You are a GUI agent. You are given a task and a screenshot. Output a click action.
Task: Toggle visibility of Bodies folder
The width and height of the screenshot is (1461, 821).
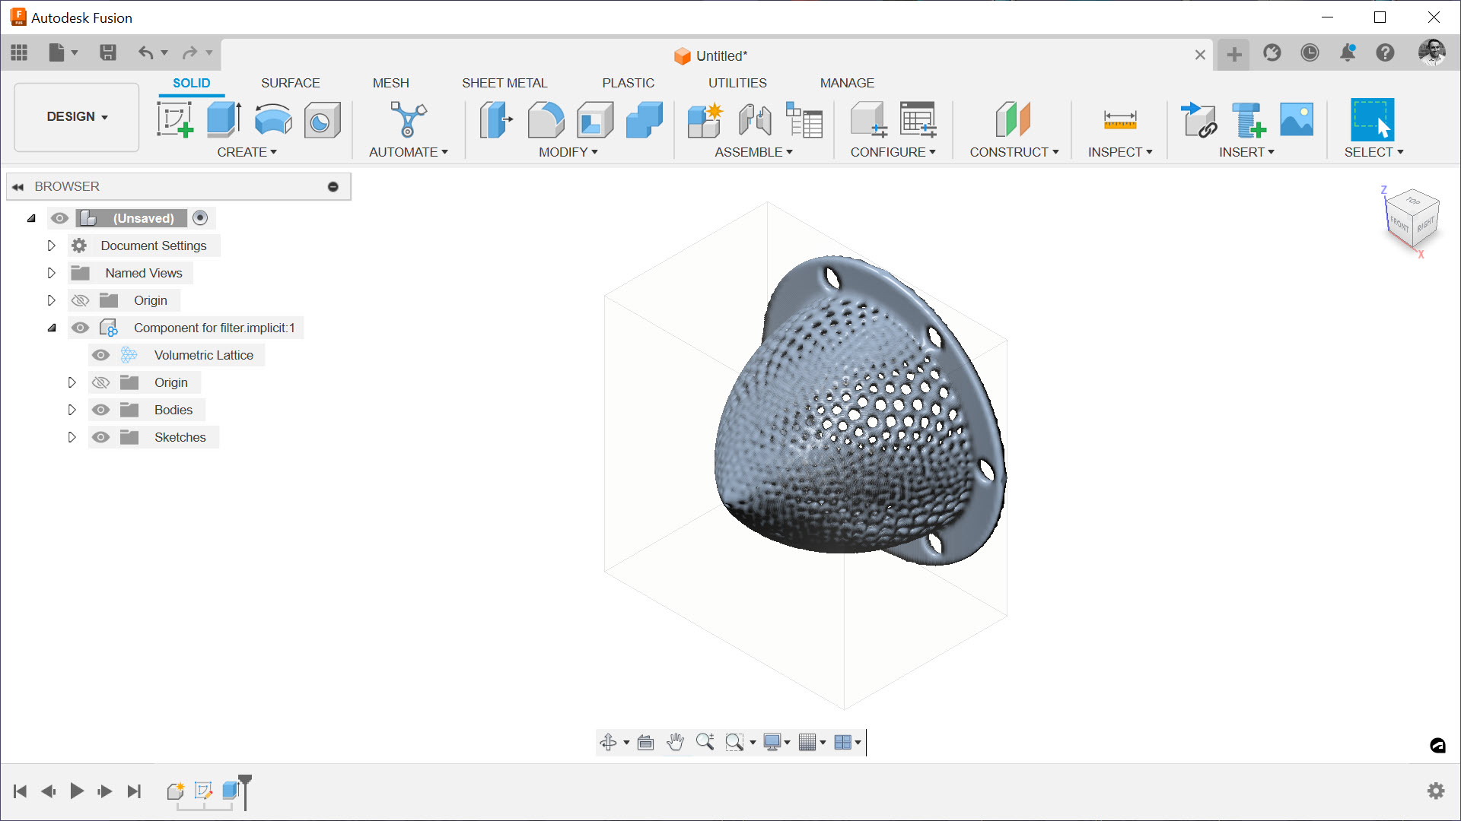(x=100, y=410)
